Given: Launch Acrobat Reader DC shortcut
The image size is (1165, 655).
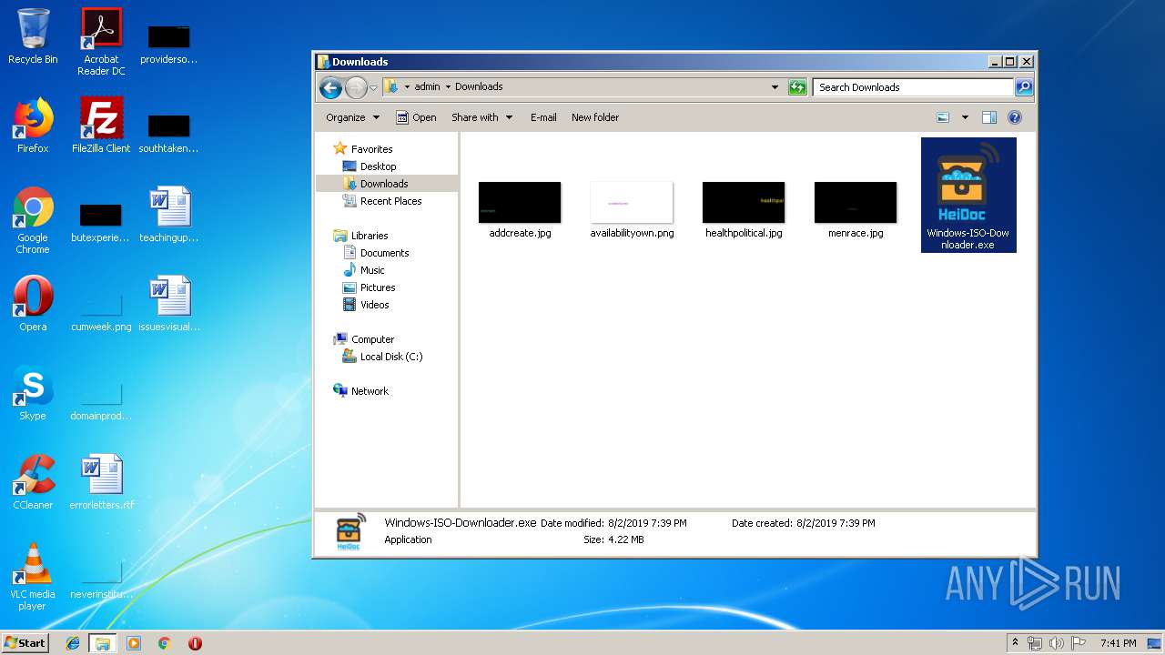Looking at the screenshot, I should pyautogui.click(x=101, y=42).
